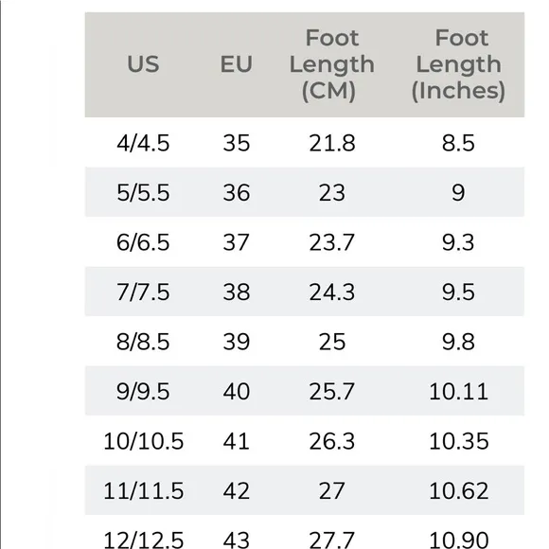Select the Foot Length (CM) header
549x549 pixels.
(x=331, y=64)
